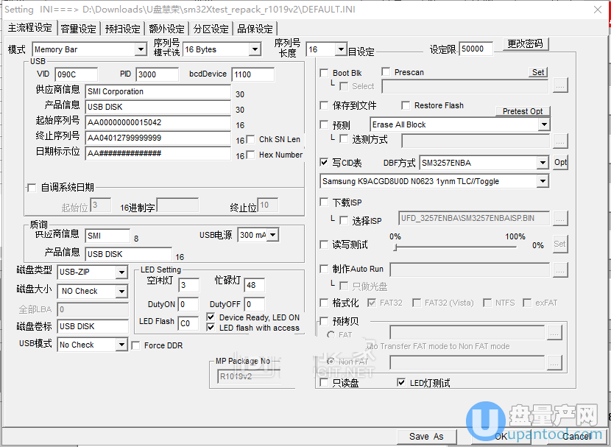Click the 更改密码 button
The height and width of the screenshot is (447, 611).
(x=526, y=44)
